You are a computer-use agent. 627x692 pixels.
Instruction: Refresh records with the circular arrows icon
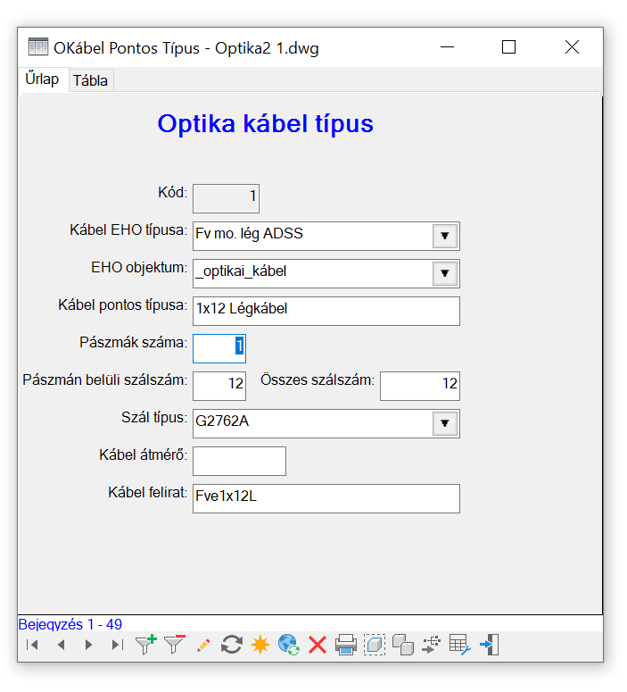(x=232, y=645)
